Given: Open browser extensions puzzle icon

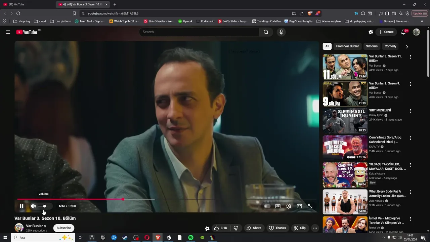Looking at the screenshot, I should pos(363,13).
